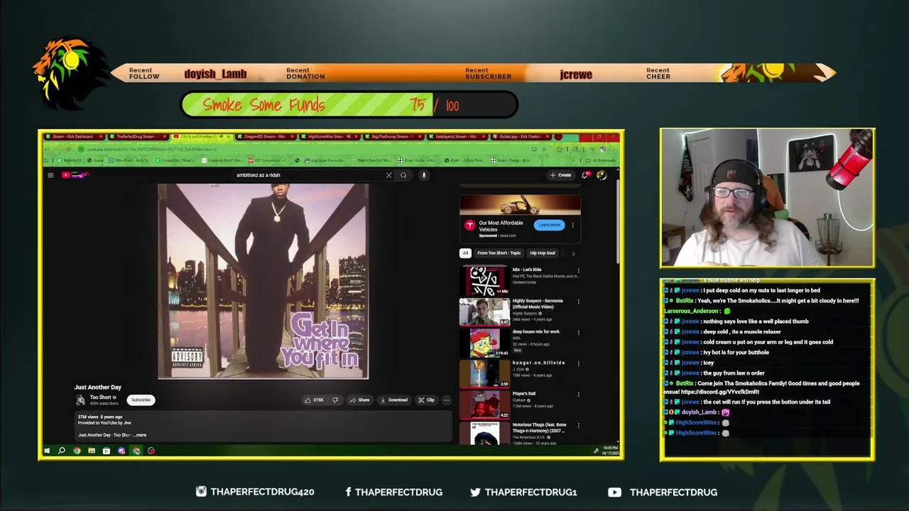Open options for Notorious Thugs video
This screenshot has height=511, width=909.
[x=578, y=425]
